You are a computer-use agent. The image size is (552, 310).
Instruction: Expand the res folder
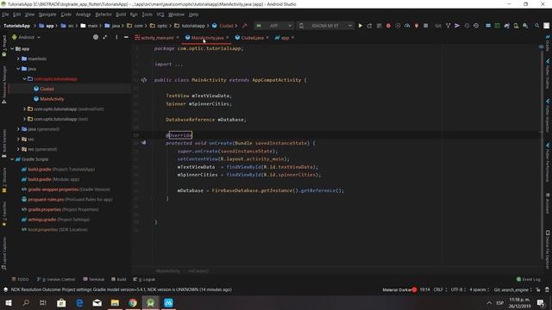pos(18,139)
